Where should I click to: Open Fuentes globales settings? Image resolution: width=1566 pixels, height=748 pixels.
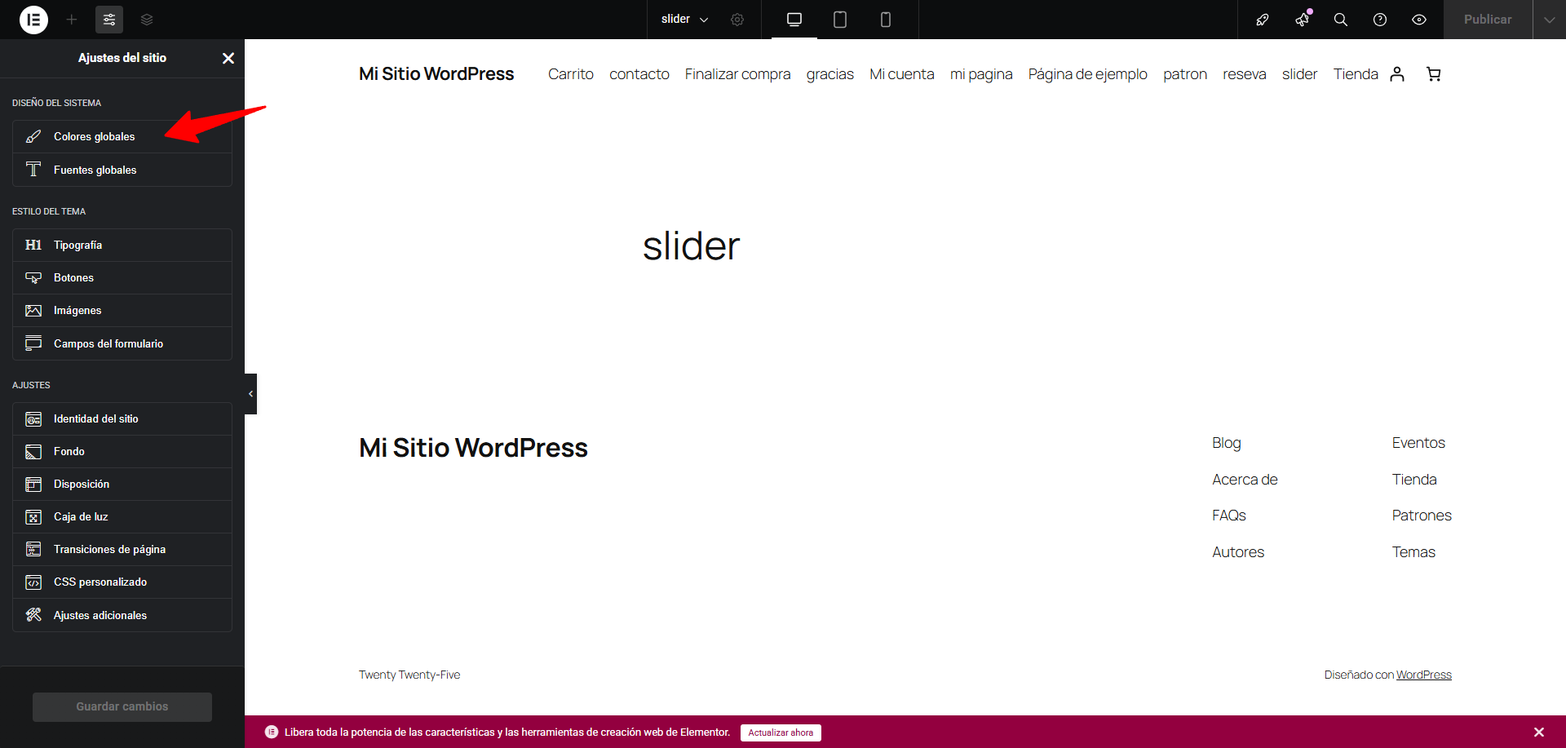pyautogui.click(x=122, y=170)
